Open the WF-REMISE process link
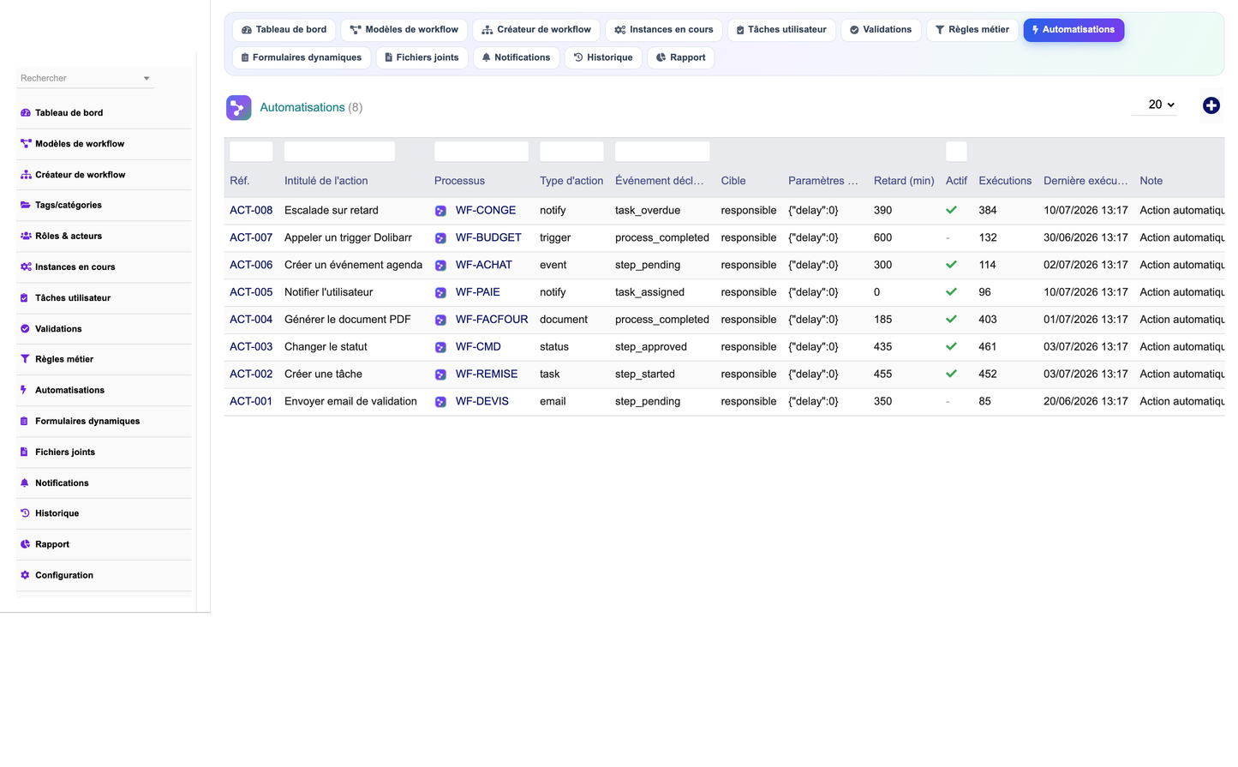 coord(487,375)
